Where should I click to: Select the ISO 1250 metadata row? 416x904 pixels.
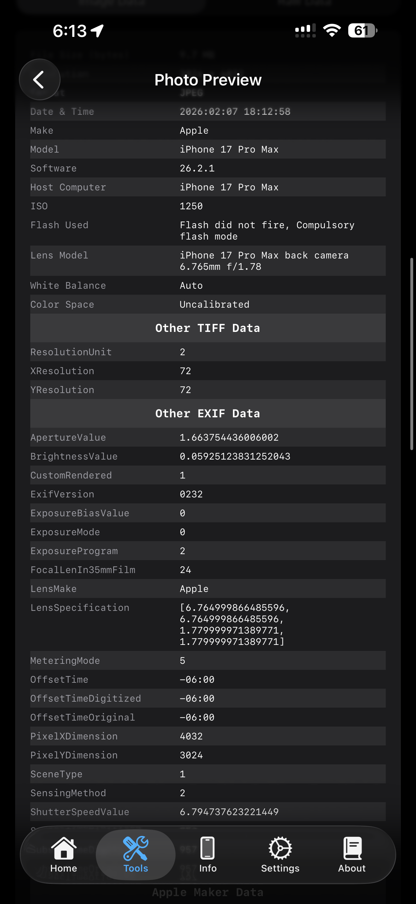click(x=208, y=206)
